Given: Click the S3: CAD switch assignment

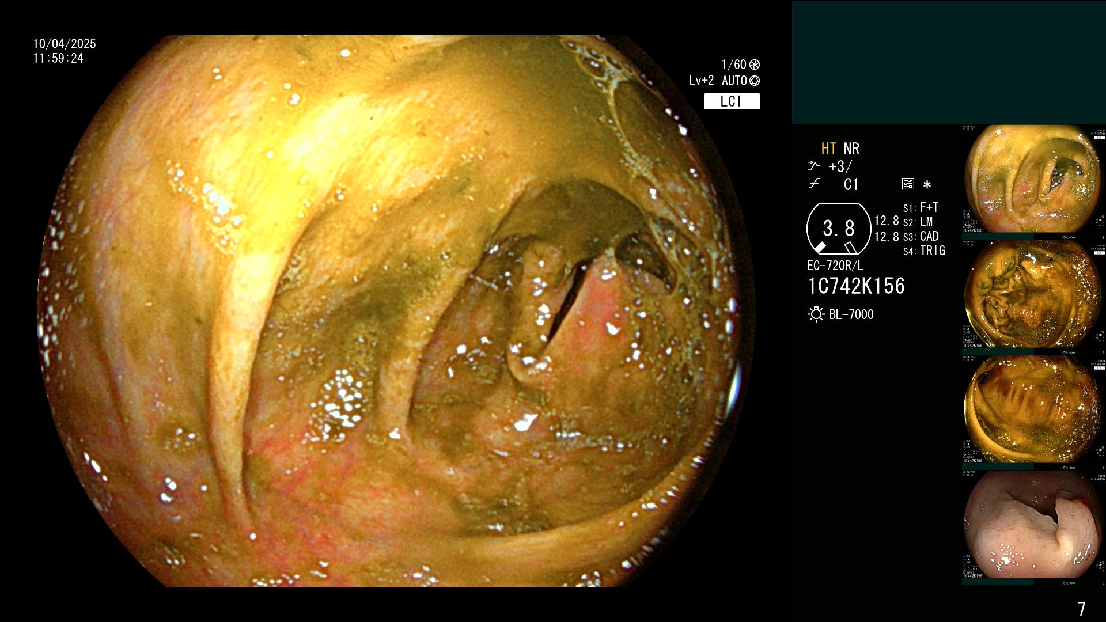Looking at the screenshot, I should pyautogui.click(x=921, y=236).
